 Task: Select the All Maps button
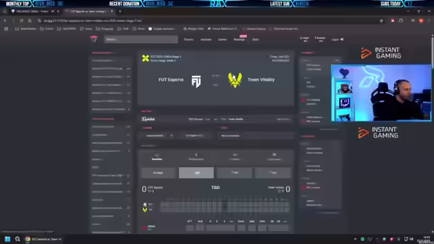(158, 173)
